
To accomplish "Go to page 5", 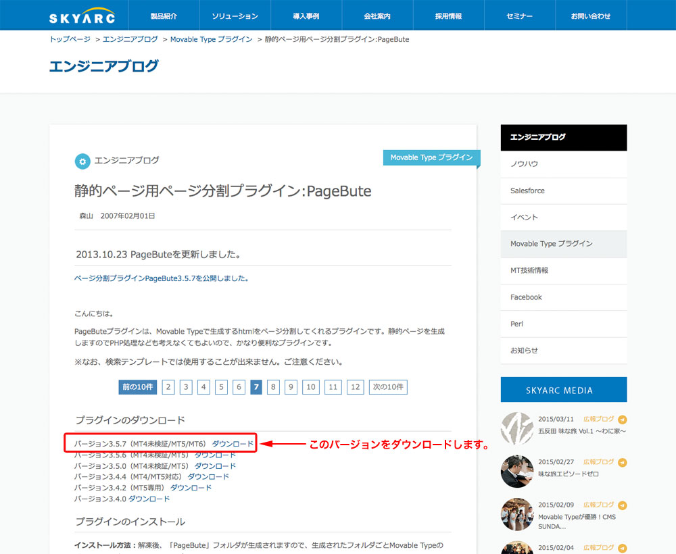I will pos(221,387).
